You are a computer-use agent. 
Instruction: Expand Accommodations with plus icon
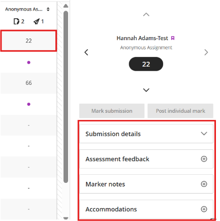pos(204,209)
